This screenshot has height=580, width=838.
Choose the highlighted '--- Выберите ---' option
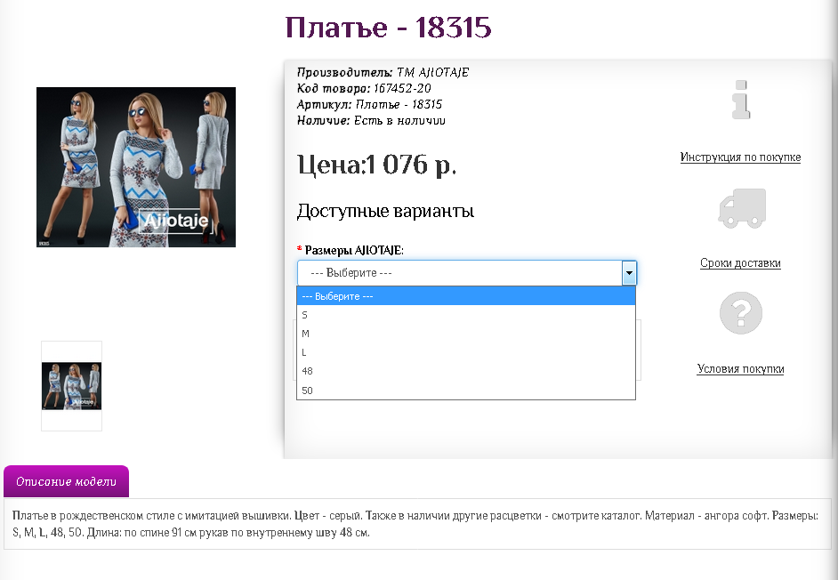[x=465, y=296]
